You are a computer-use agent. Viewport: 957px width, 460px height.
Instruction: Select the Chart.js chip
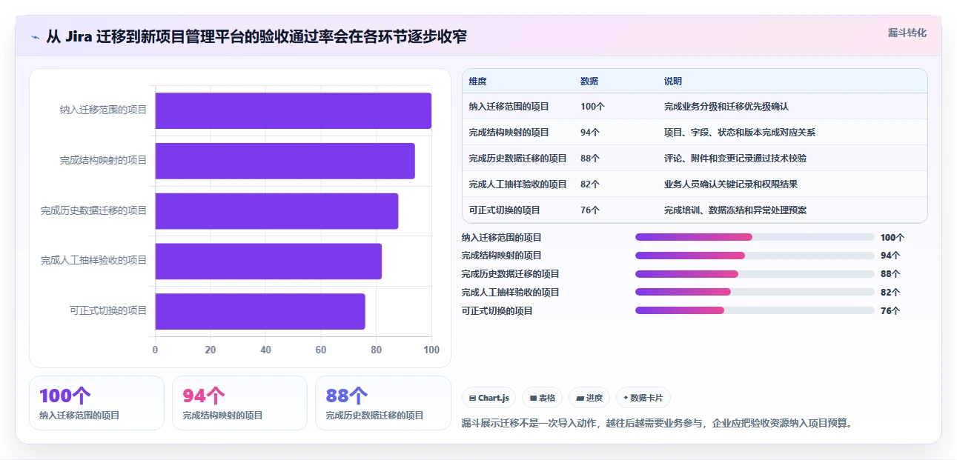coord(489,398)
